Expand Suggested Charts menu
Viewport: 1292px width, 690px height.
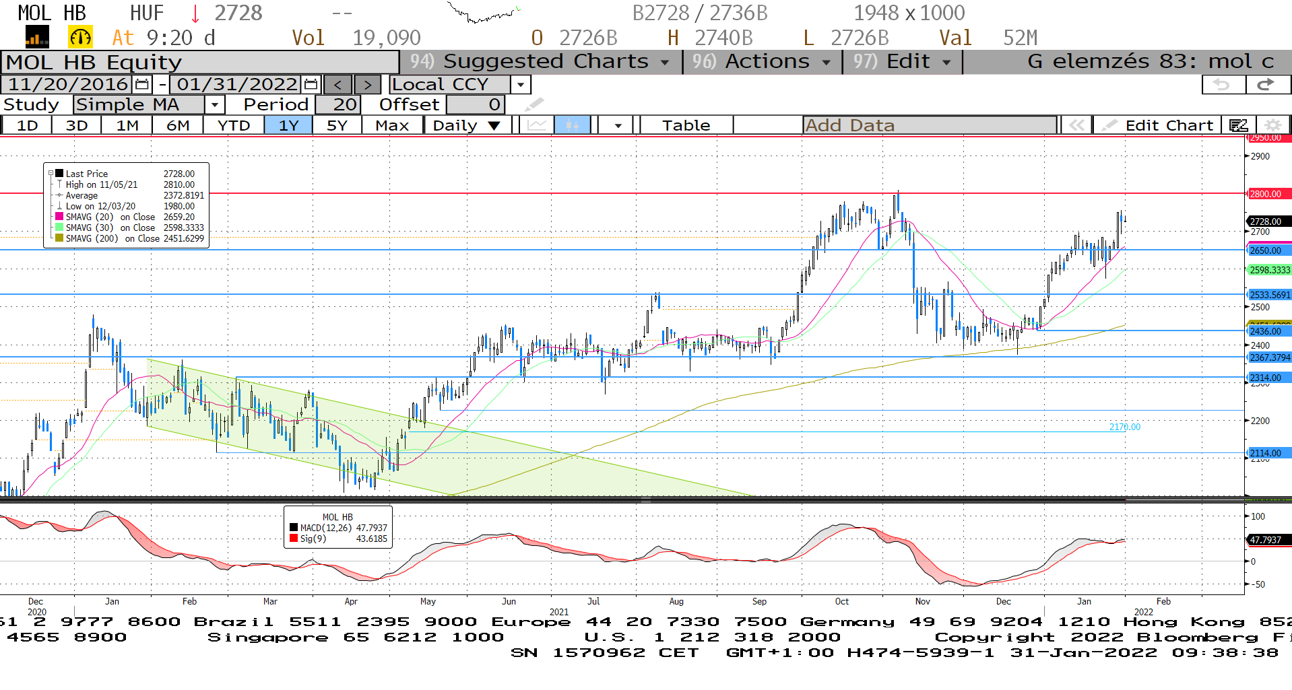(540, 61)
